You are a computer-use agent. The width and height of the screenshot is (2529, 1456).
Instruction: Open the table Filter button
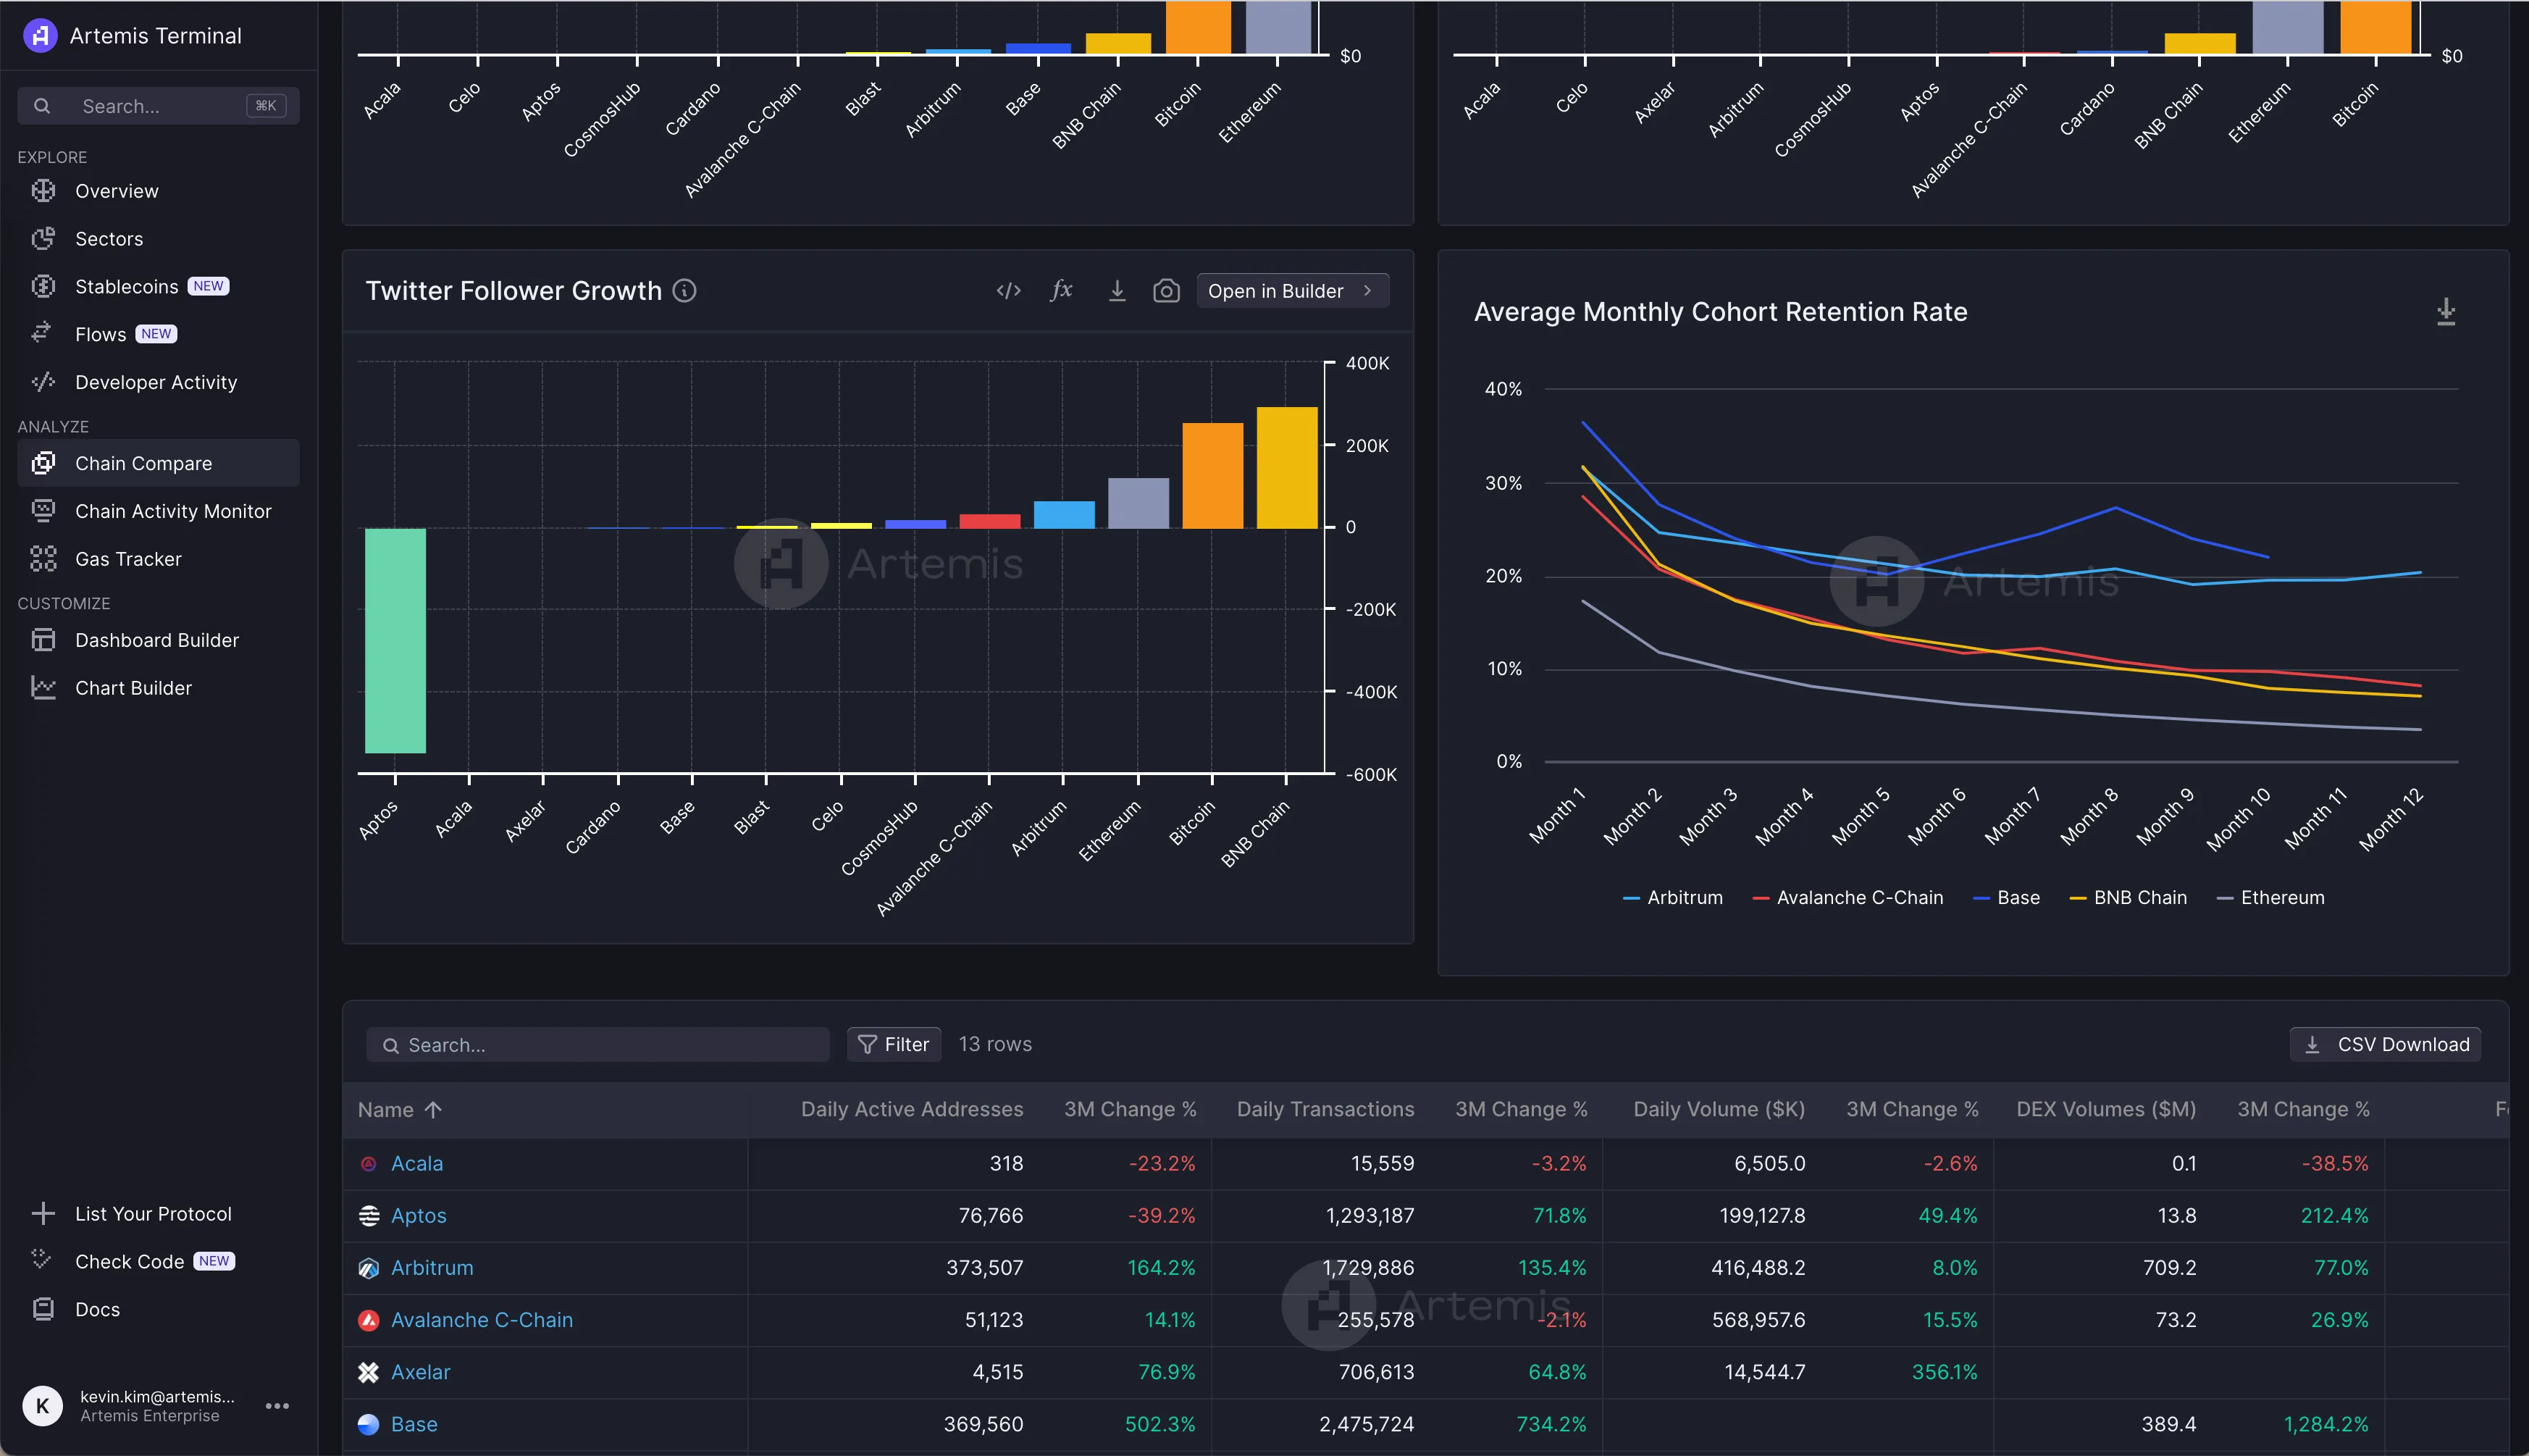894,1045
